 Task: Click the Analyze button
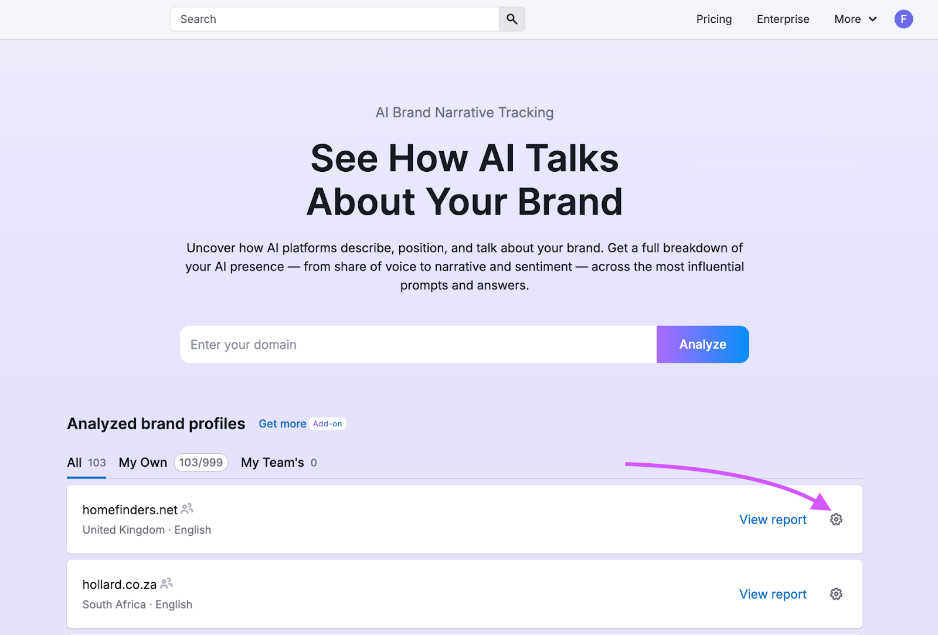point(702,344)
